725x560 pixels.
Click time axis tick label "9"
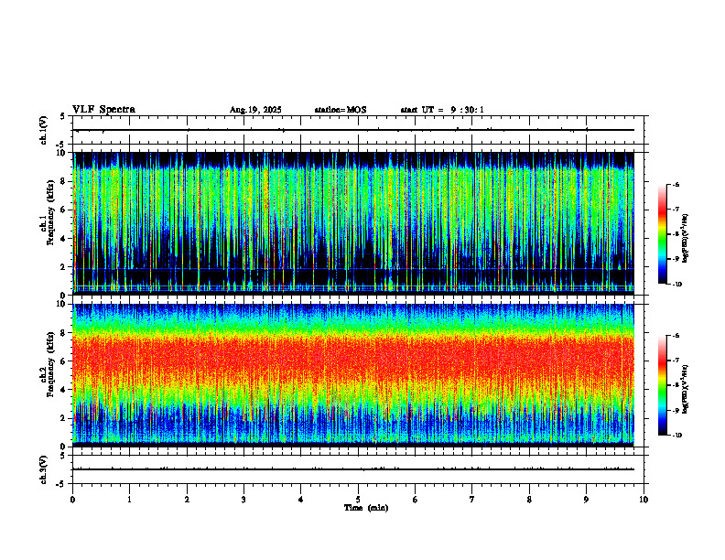click(586, 500)
